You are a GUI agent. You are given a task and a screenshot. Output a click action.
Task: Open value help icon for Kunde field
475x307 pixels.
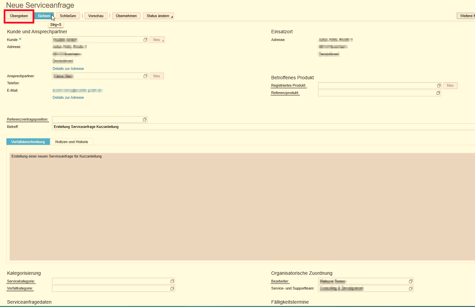point(145,40)
